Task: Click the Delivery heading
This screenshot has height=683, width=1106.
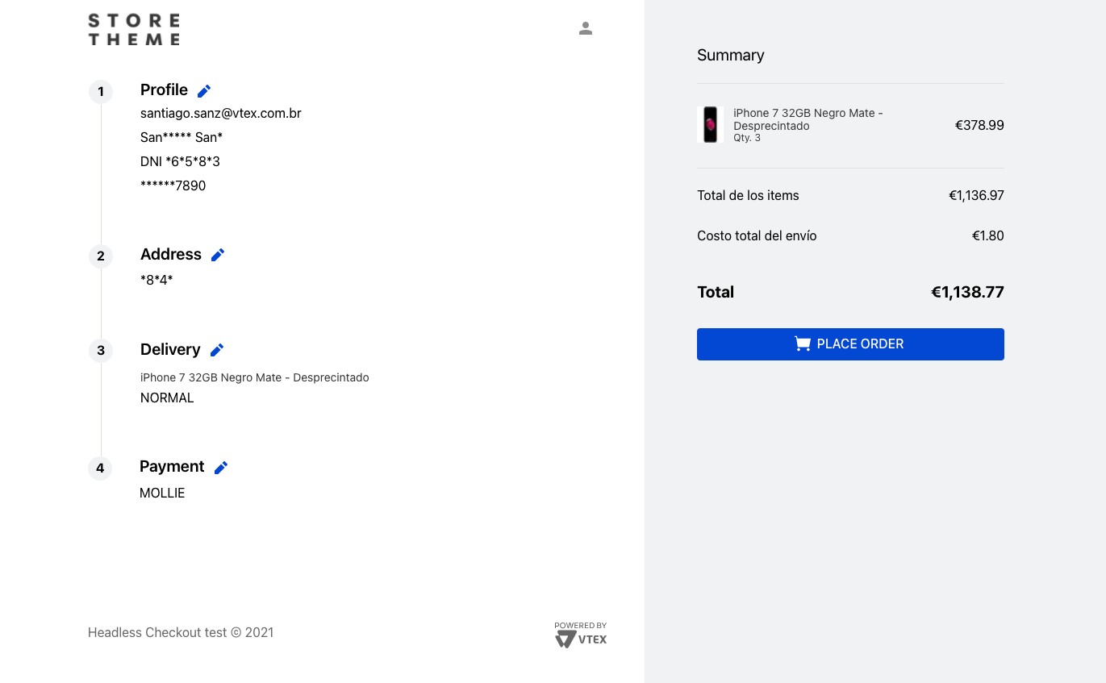Action: [170, 349]
